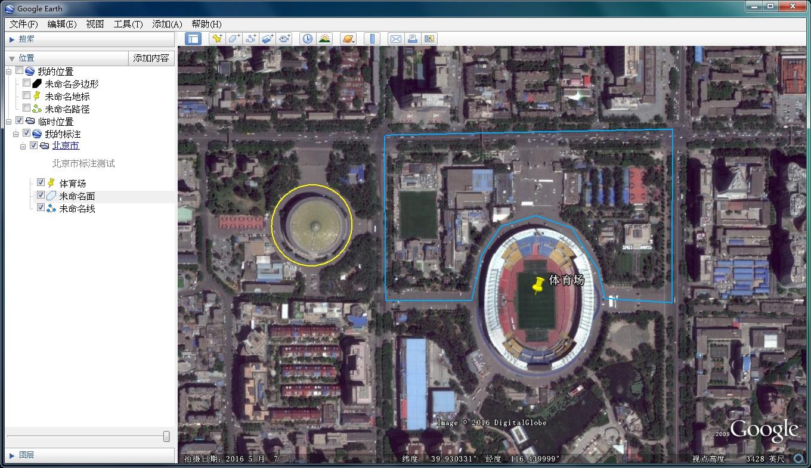Viewport: 811px width, 468px height.
Task: Print the current view
Action: [412, 39]
